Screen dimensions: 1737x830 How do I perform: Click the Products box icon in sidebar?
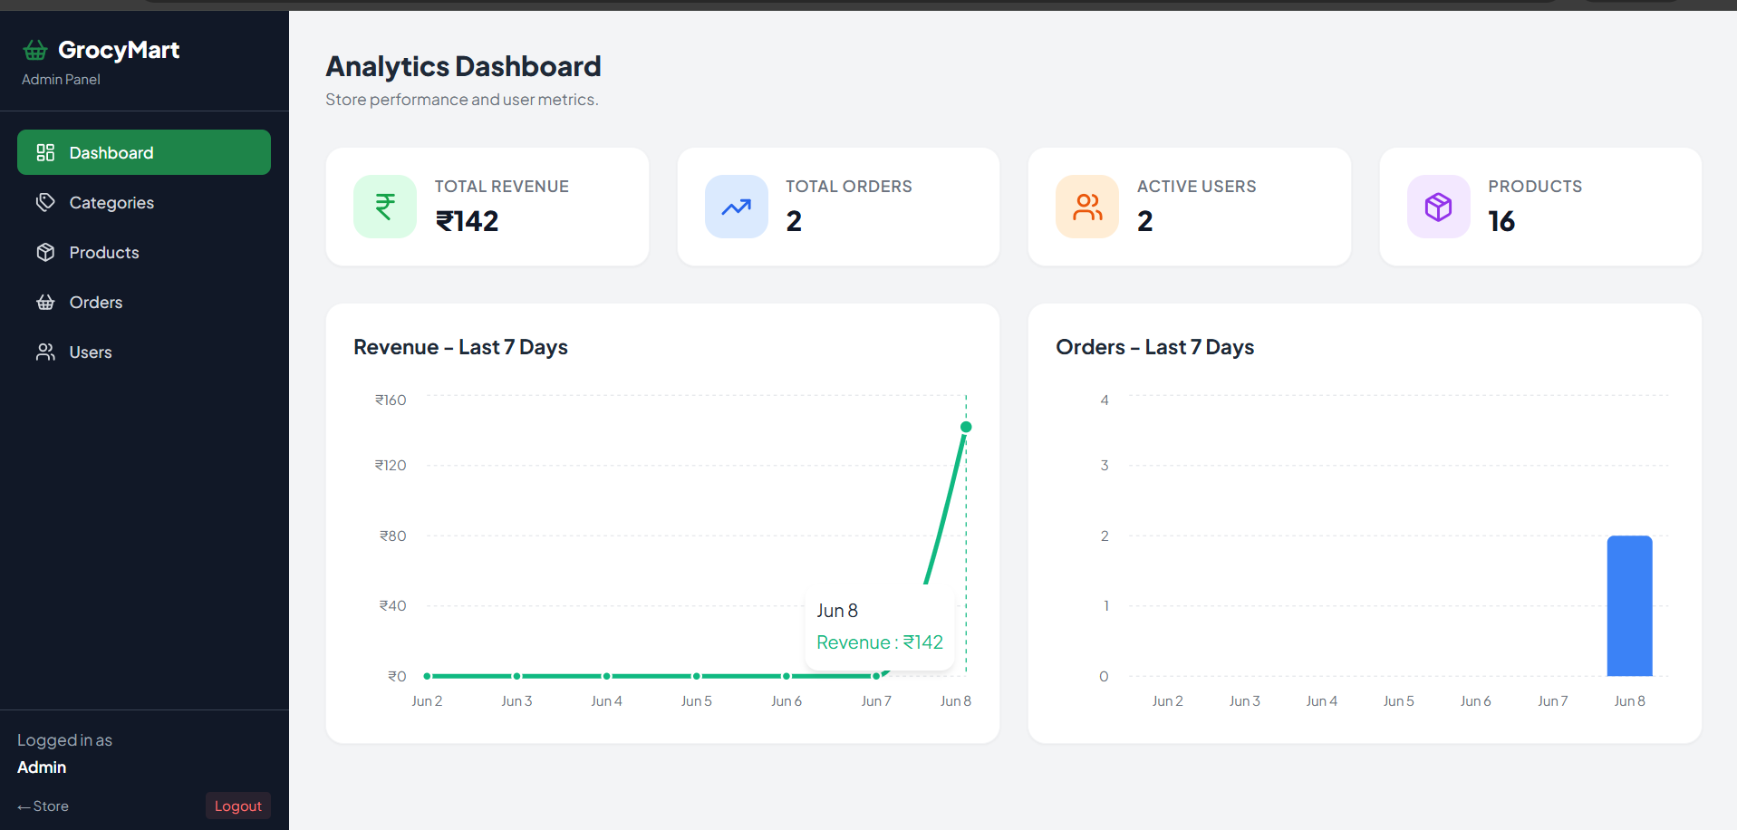pos(45,252)
